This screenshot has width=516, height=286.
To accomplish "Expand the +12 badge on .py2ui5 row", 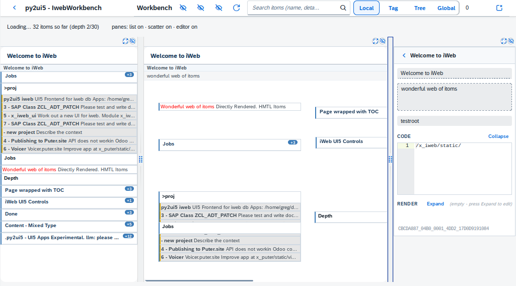I will click(x=128, y=236).
